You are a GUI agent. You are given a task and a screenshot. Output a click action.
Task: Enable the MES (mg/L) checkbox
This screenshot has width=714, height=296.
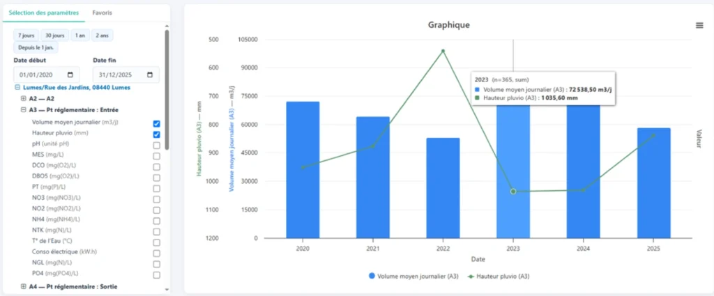157,156
